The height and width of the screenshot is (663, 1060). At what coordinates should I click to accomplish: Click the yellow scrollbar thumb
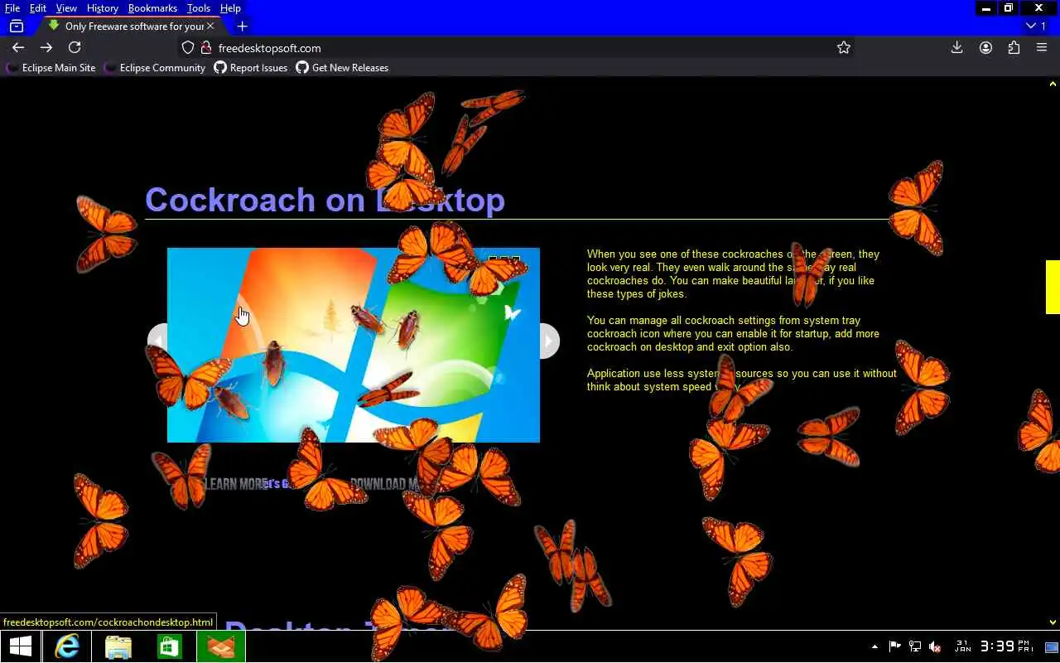1053,287
